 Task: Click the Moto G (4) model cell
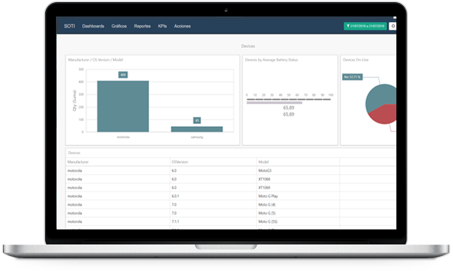[267, 204]
